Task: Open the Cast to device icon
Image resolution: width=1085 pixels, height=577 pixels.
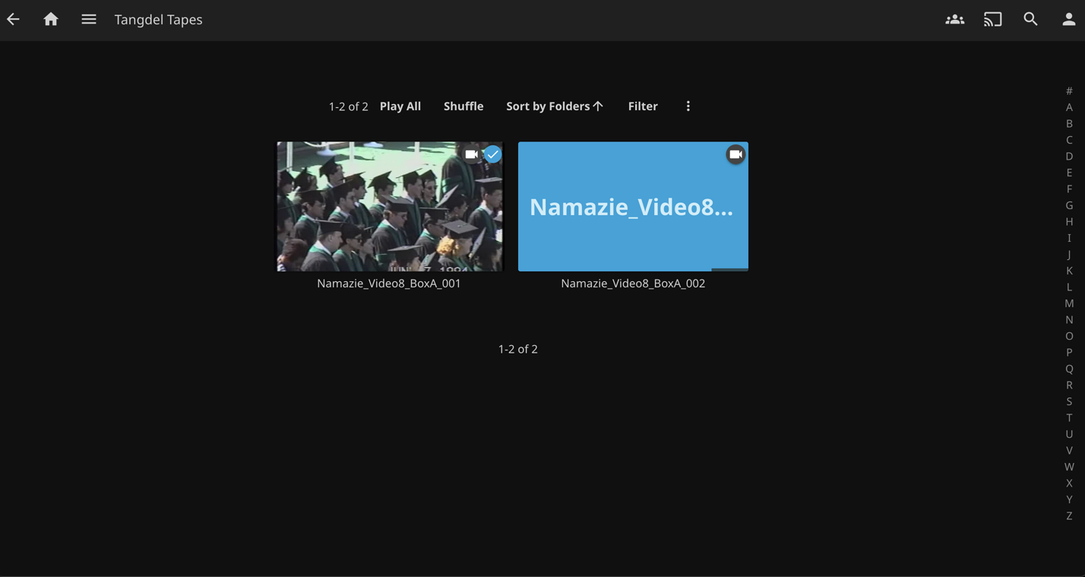Action: [x=992, y=19]
